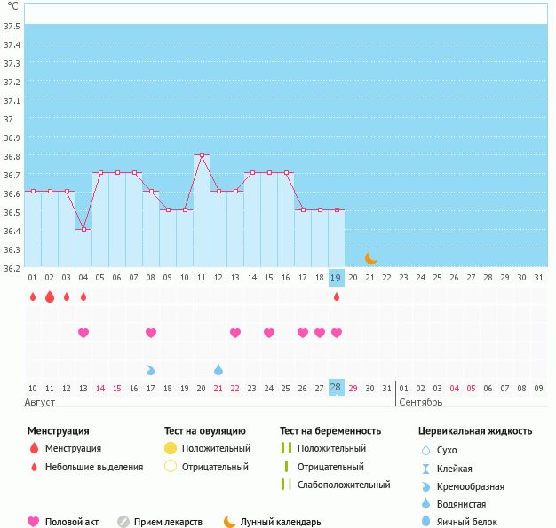Click the 'Яичный белок' drop icon in legend
This screenshot has width=556, height=528.
(425, 523)
